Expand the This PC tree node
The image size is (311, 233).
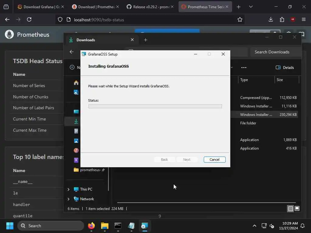(x=68, y=189)
